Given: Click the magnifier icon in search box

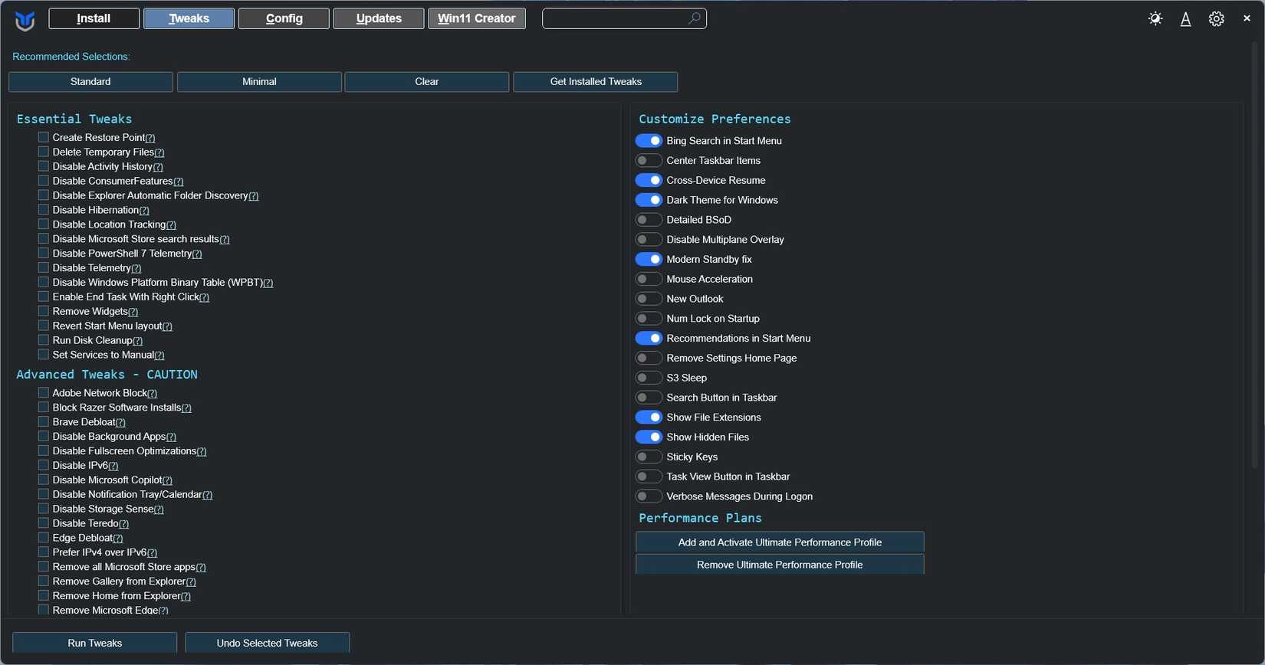Looking at the screenshot, I should tap(694, 18).
